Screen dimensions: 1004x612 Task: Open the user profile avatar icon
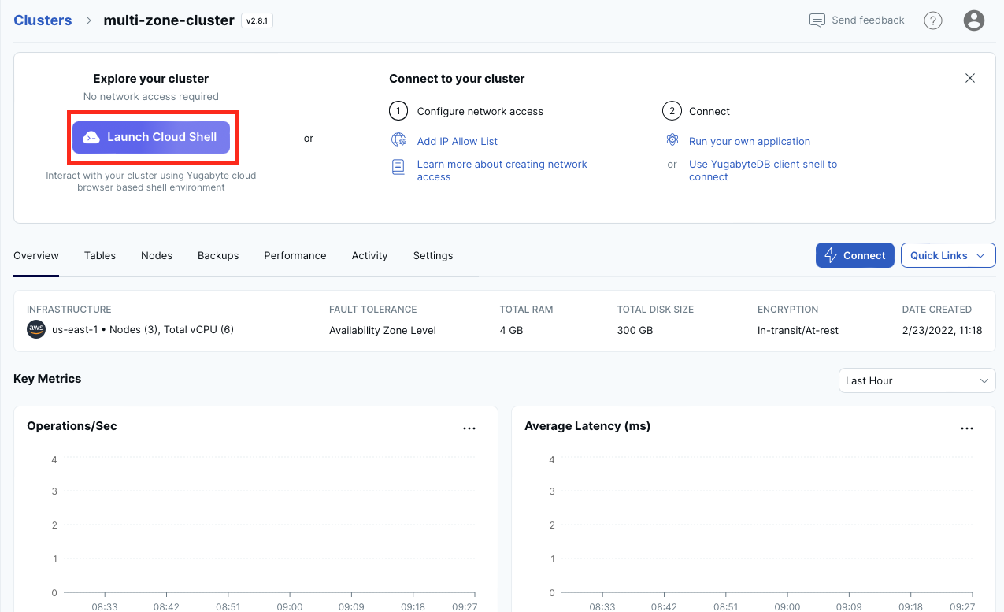pyautogui.click(x=973, y=20)
